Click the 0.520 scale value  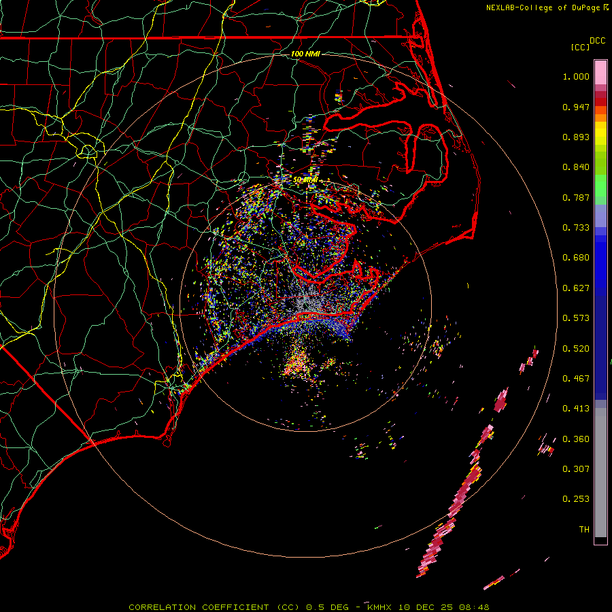tap(576, 349)
